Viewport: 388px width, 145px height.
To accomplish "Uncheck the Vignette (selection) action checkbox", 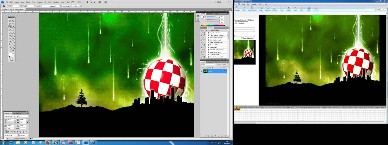I will (x=202, y=33).
